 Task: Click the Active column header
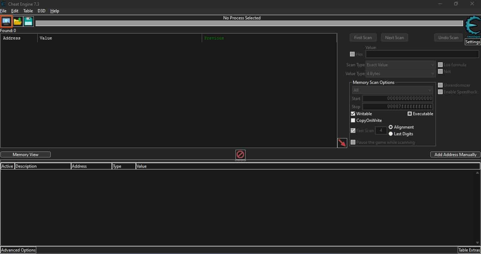(x=7, y=166)
